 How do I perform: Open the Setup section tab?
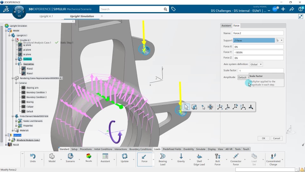pos(74,149)
